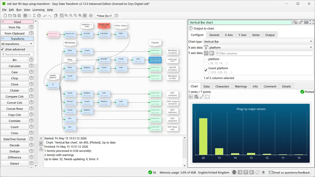Open the File menu

click(x=4, y=10)
